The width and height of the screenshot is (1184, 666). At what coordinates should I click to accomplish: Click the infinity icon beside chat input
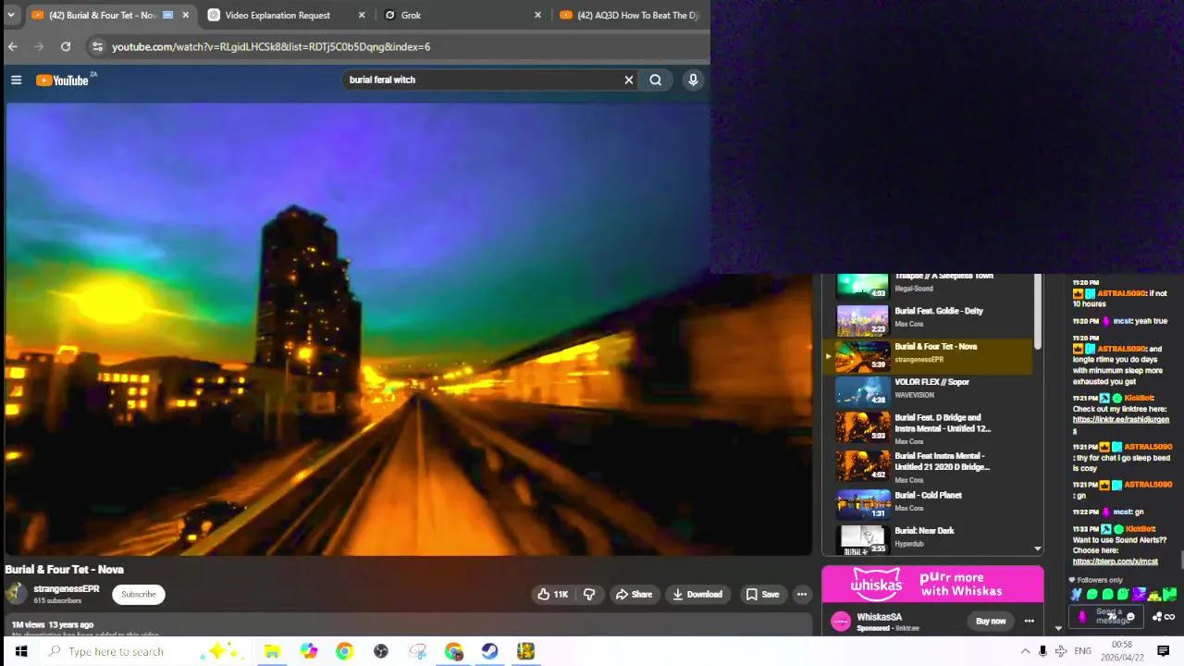point(1170,617)
